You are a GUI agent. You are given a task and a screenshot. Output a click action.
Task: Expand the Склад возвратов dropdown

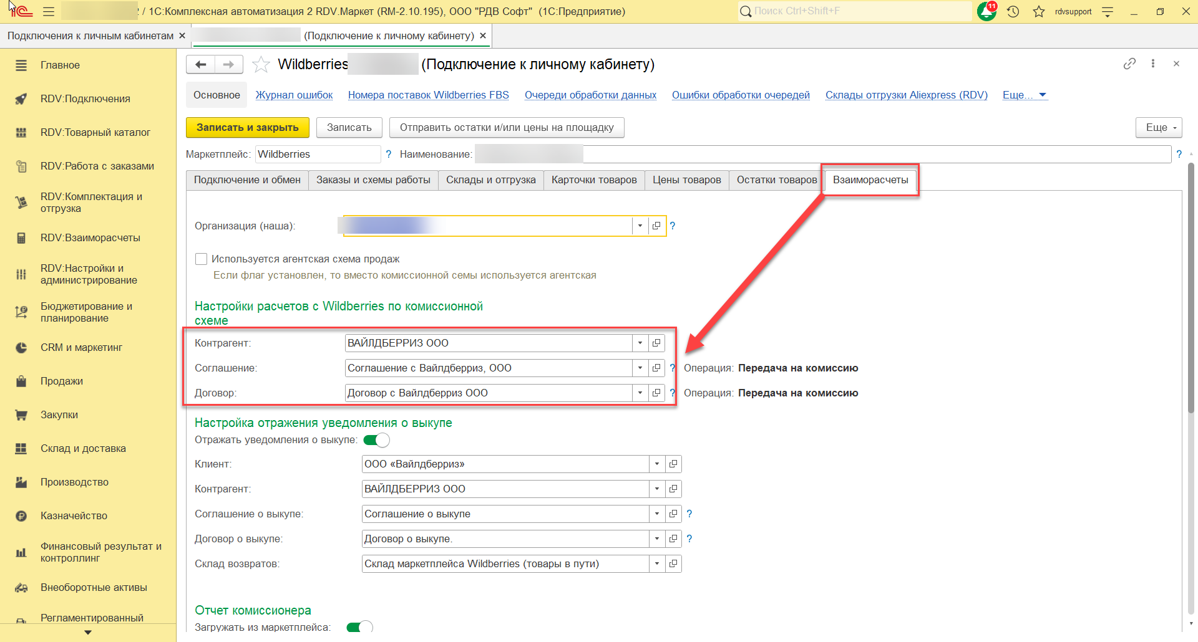[657, 563]
